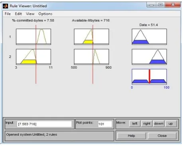Screen dimensions: 183x146
Task: Click status text 'Opened system Untitled, 2 rules'
Action: [31, 134]
